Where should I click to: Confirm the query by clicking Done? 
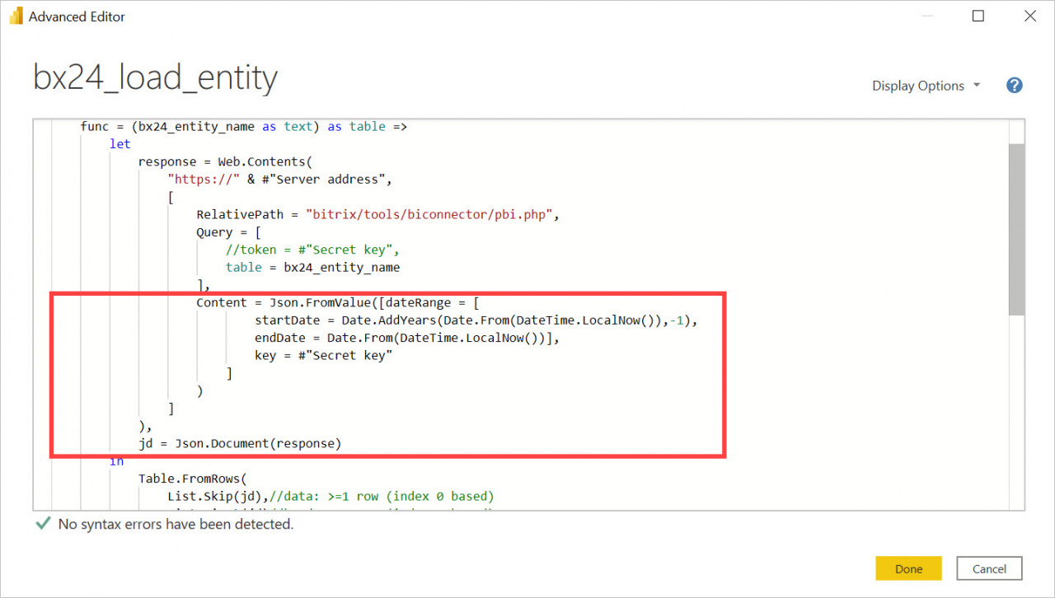(x=908, y=568)
